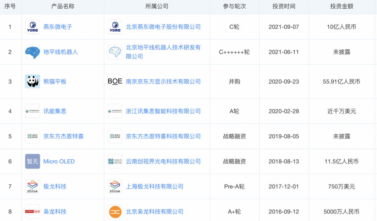Click the date 2016-09-12
Screen dimensions: 377x221
[x=284, y=212]
